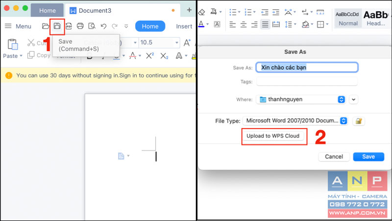
Task: Click the Increase Font Size icon
Action: (187, 43)
